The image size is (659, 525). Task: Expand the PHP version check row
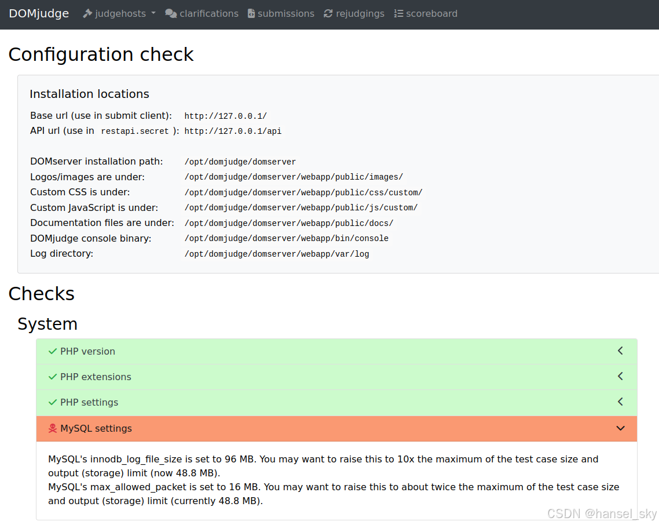336,351
